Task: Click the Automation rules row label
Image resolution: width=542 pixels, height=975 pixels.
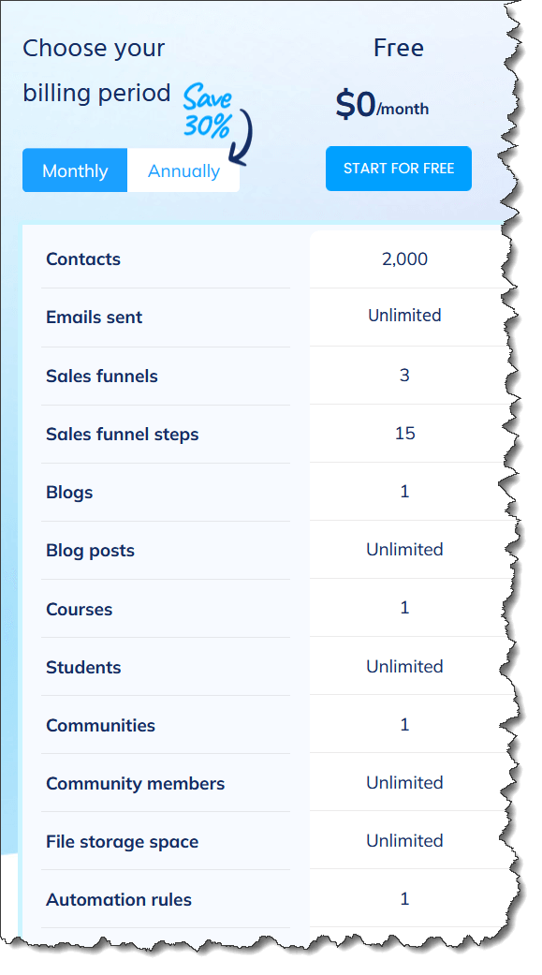Action: pyautogui.click(x=119, y=899)
